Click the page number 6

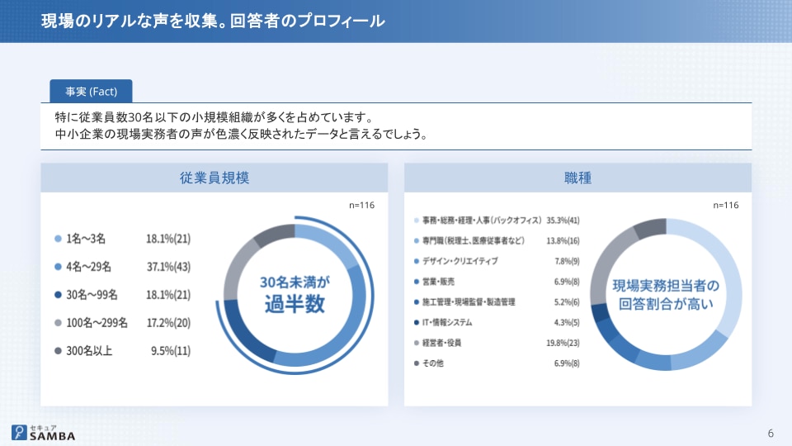click(x=771, y=434)
